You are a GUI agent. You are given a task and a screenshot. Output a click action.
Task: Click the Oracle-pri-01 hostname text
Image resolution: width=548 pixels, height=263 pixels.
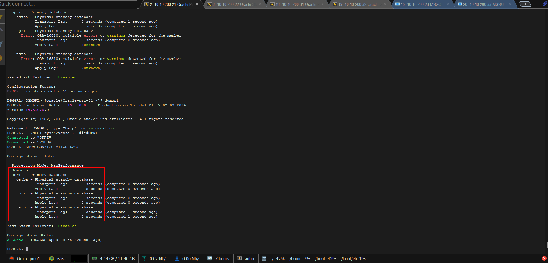28,259
